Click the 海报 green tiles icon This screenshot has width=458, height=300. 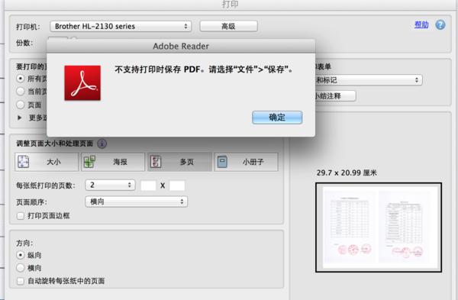point(89,162)
